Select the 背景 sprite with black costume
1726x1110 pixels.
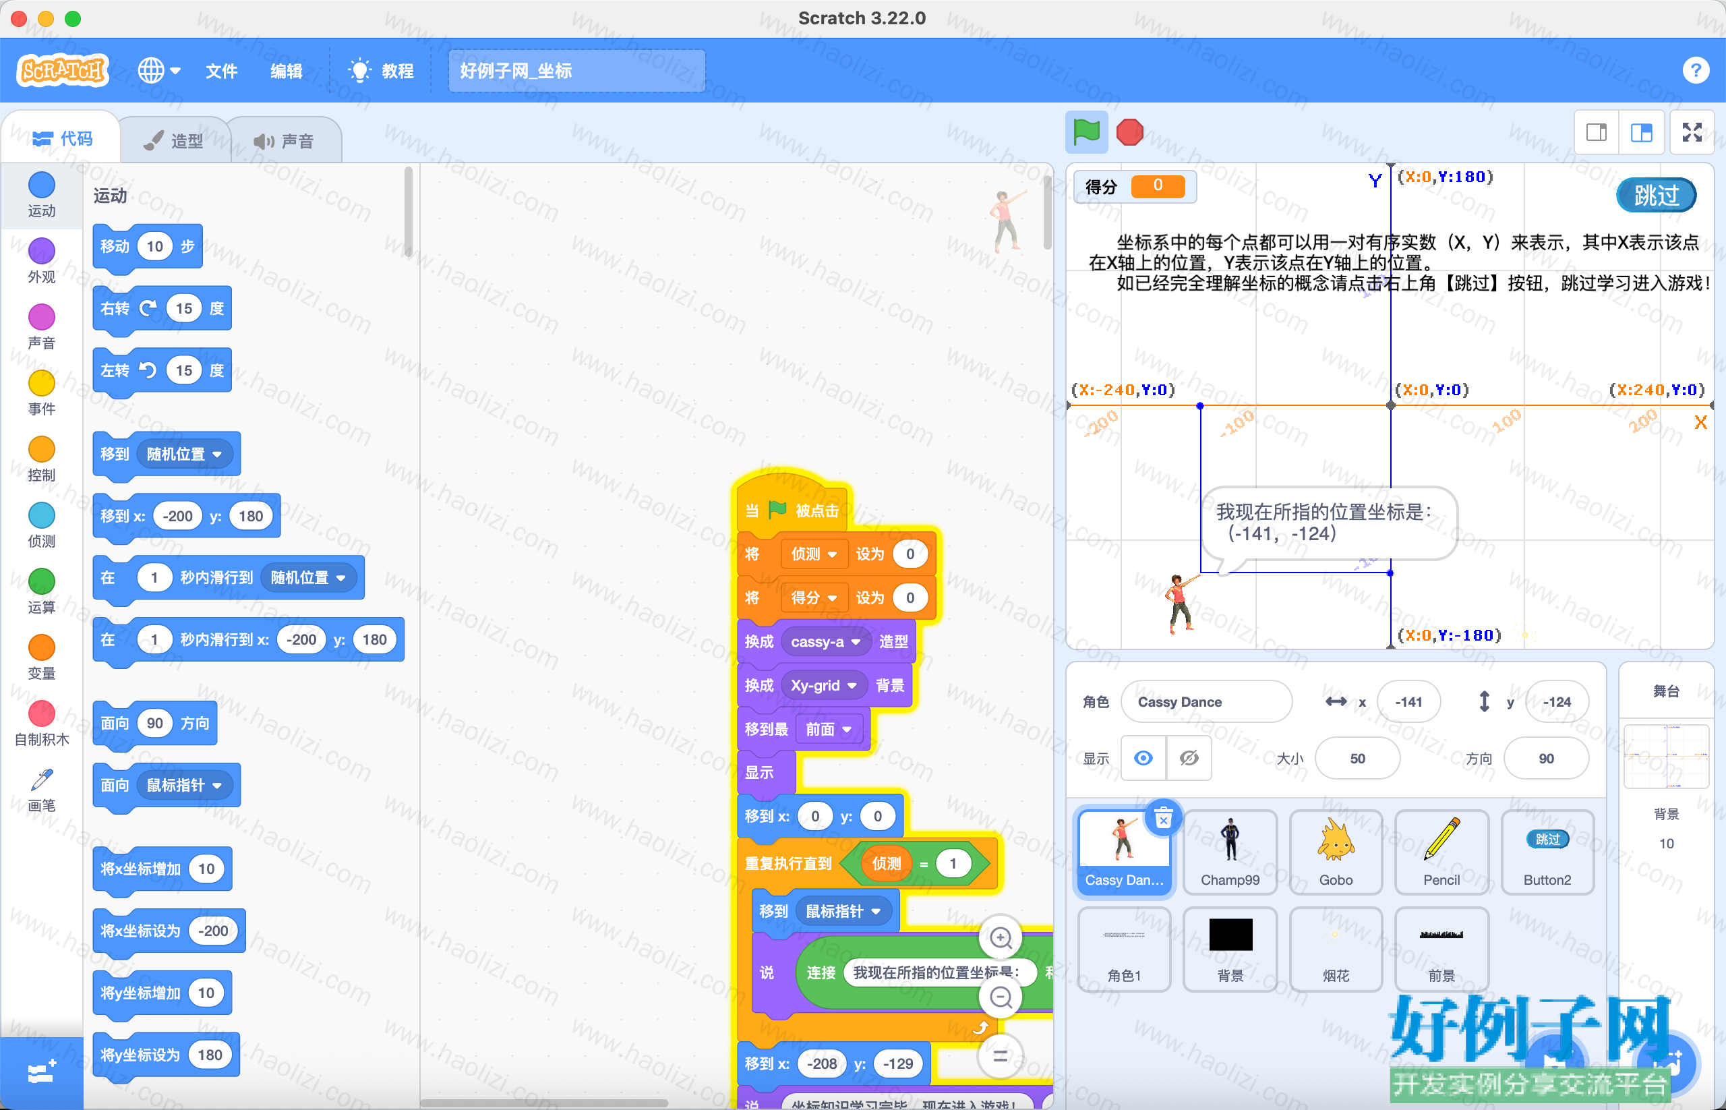[x=1230, y=949]
